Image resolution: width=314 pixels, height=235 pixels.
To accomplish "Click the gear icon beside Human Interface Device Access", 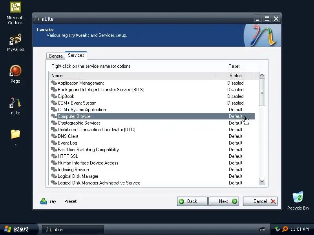I will pos(54,163).
